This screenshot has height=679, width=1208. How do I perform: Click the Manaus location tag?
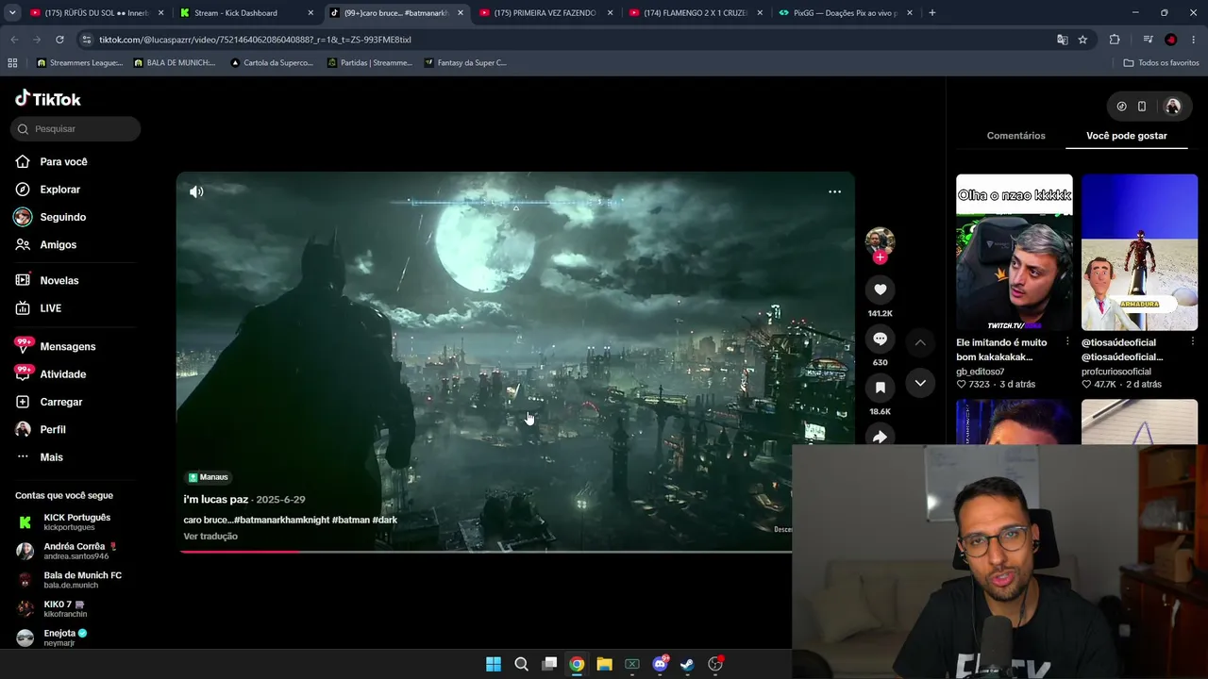[208, 477]
